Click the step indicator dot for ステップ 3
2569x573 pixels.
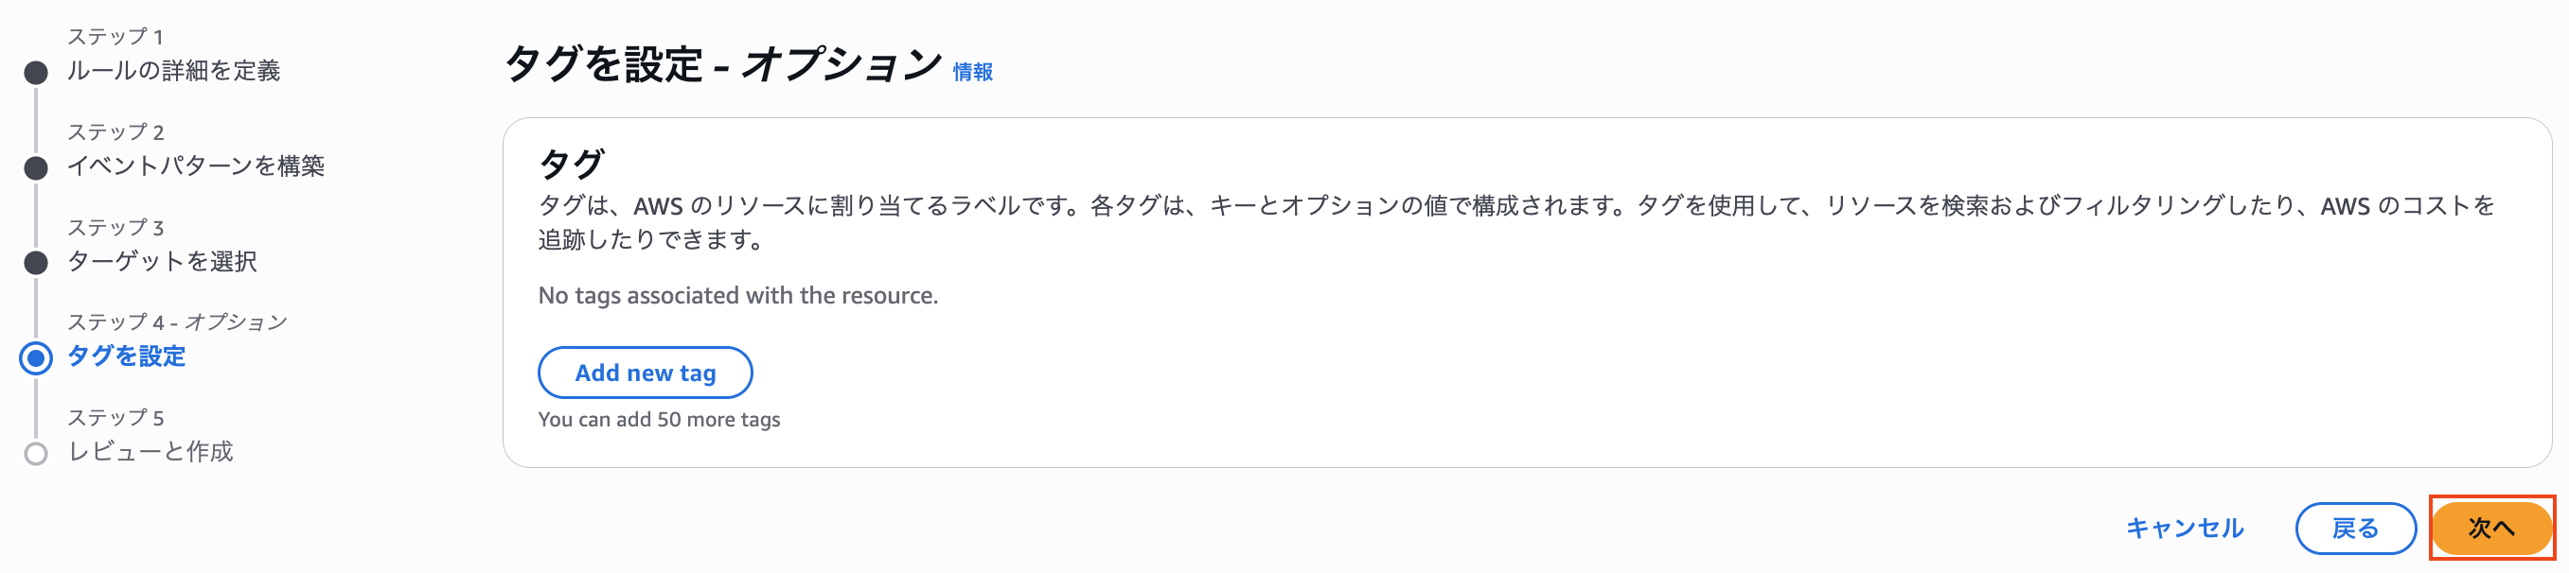pyautogui.click(x=37, y=262)
